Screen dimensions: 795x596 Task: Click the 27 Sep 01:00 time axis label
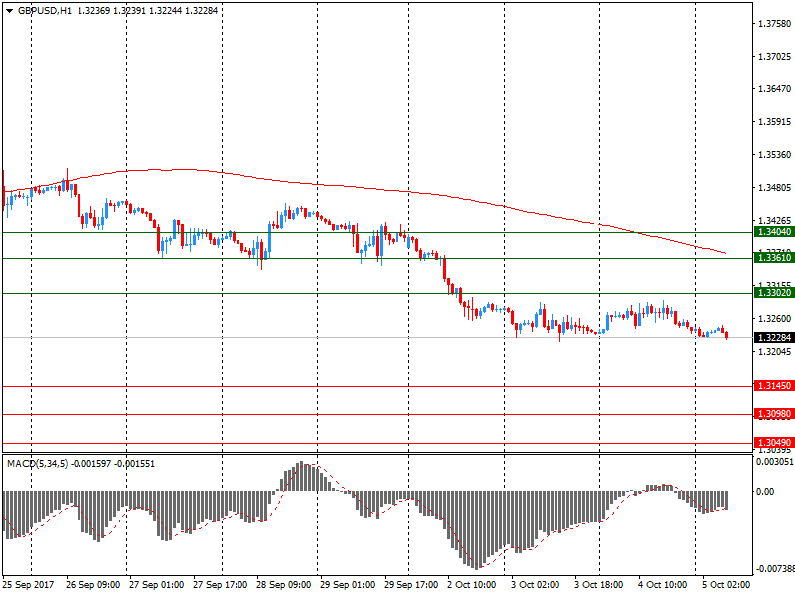click(156, 585)
